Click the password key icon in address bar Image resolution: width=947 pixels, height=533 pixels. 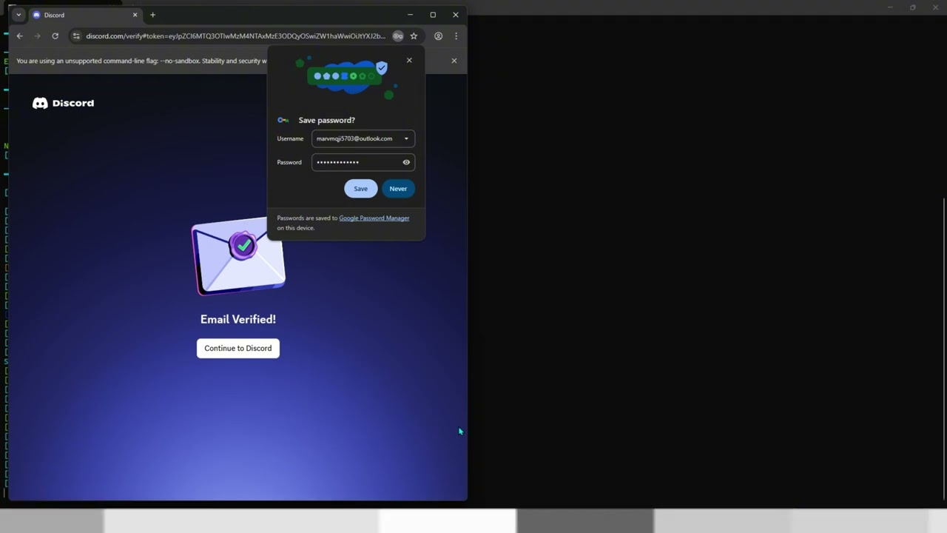click(x=398, y=36)
